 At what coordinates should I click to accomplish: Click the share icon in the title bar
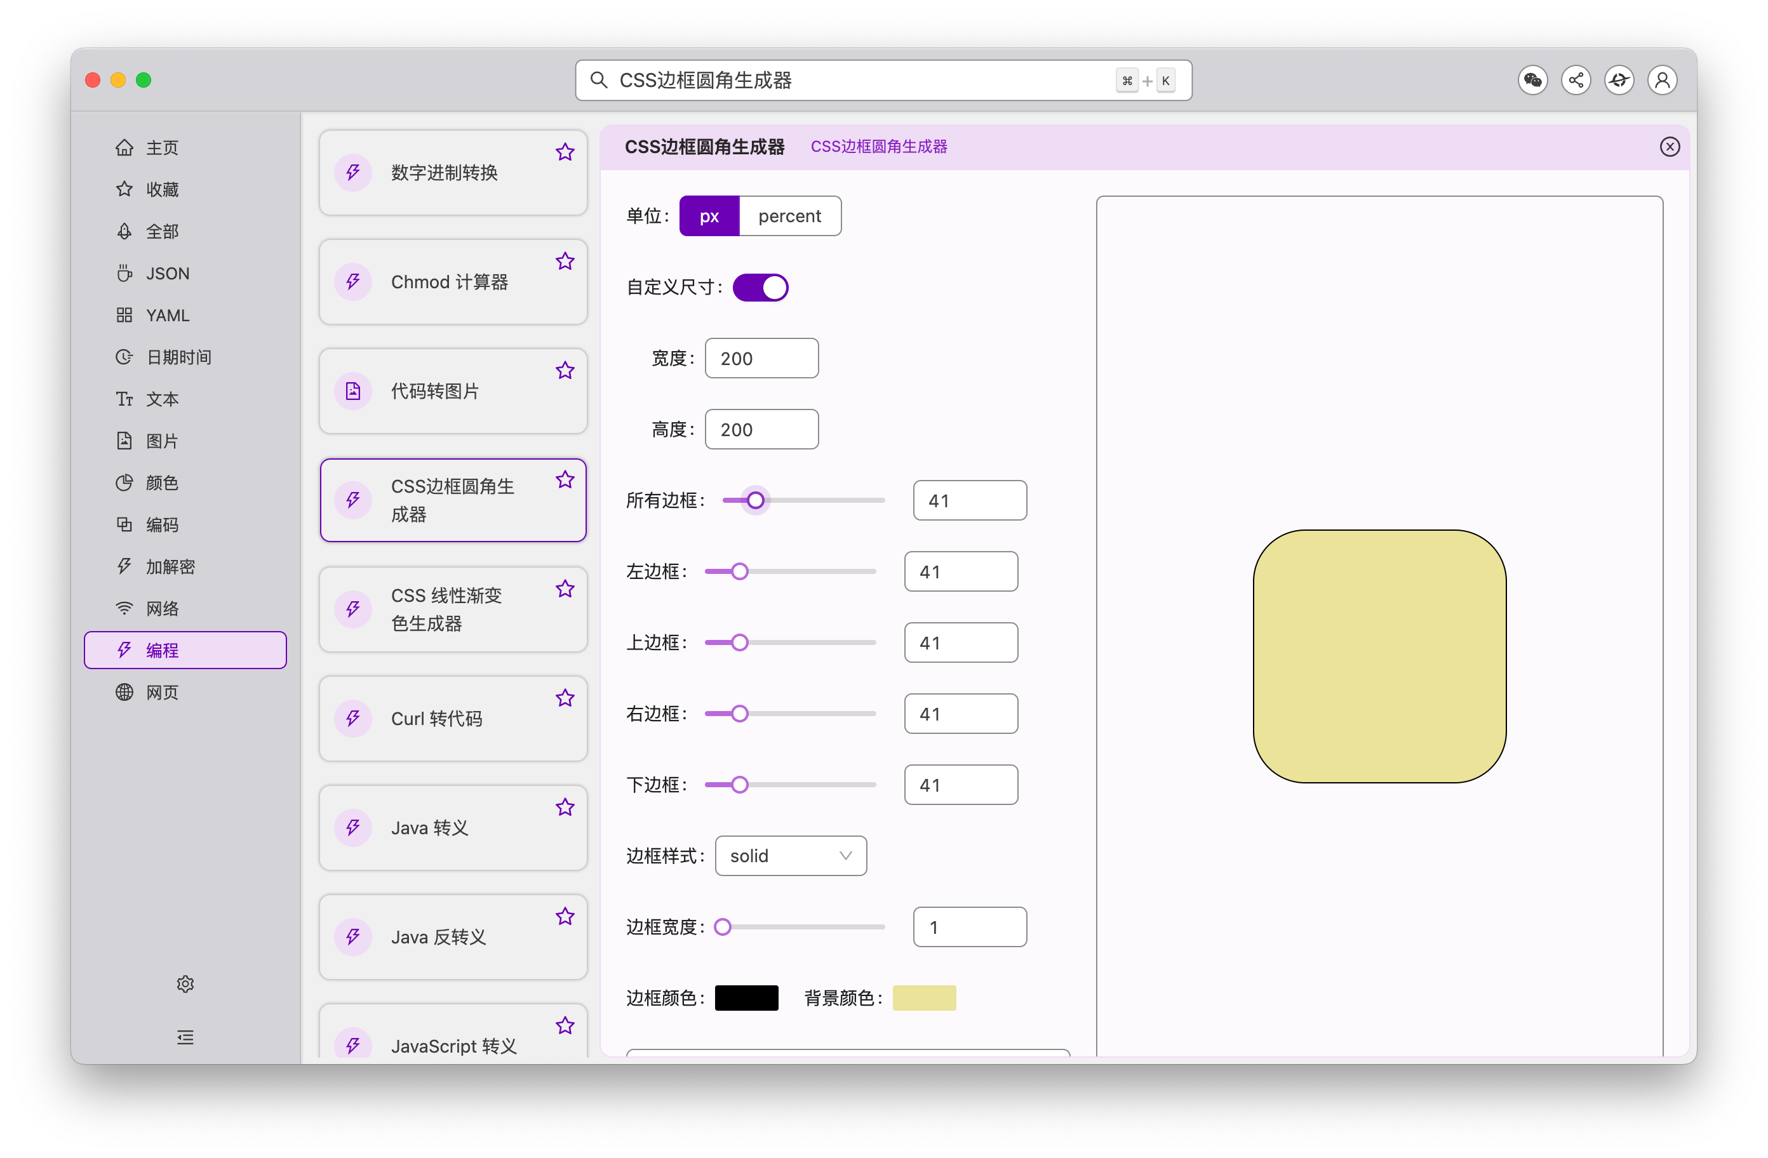(x=1576, y=80)
